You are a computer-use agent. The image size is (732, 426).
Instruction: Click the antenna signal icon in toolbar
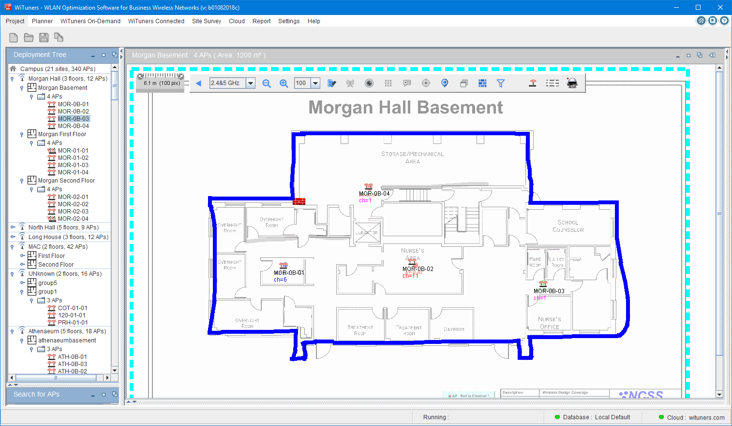(350, 83)
